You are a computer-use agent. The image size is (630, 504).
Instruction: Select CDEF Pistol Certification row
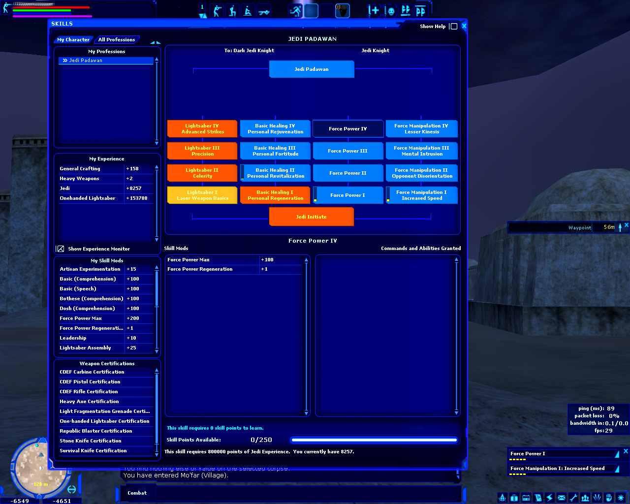[x=106, y=381]
